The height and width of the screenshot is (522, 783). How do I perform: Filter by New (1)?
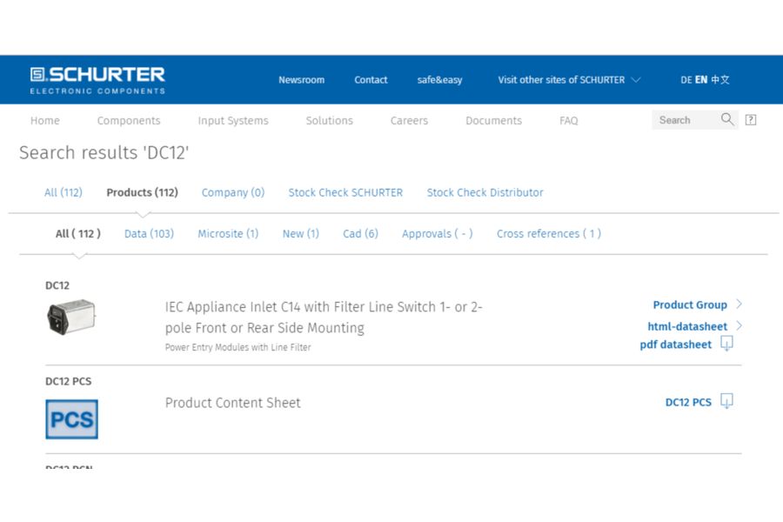pyautogui.click(x=301, y=233)
